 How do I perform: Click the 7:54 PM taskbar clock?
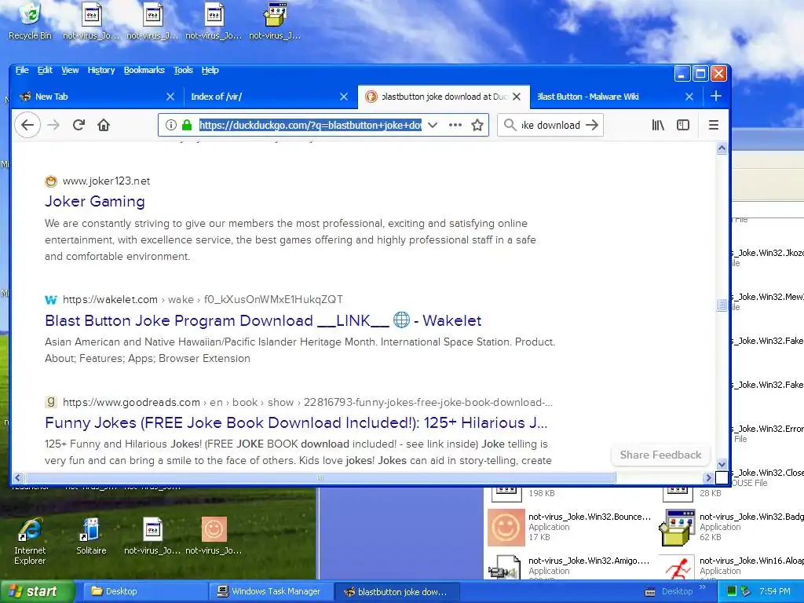click(775, 591)
